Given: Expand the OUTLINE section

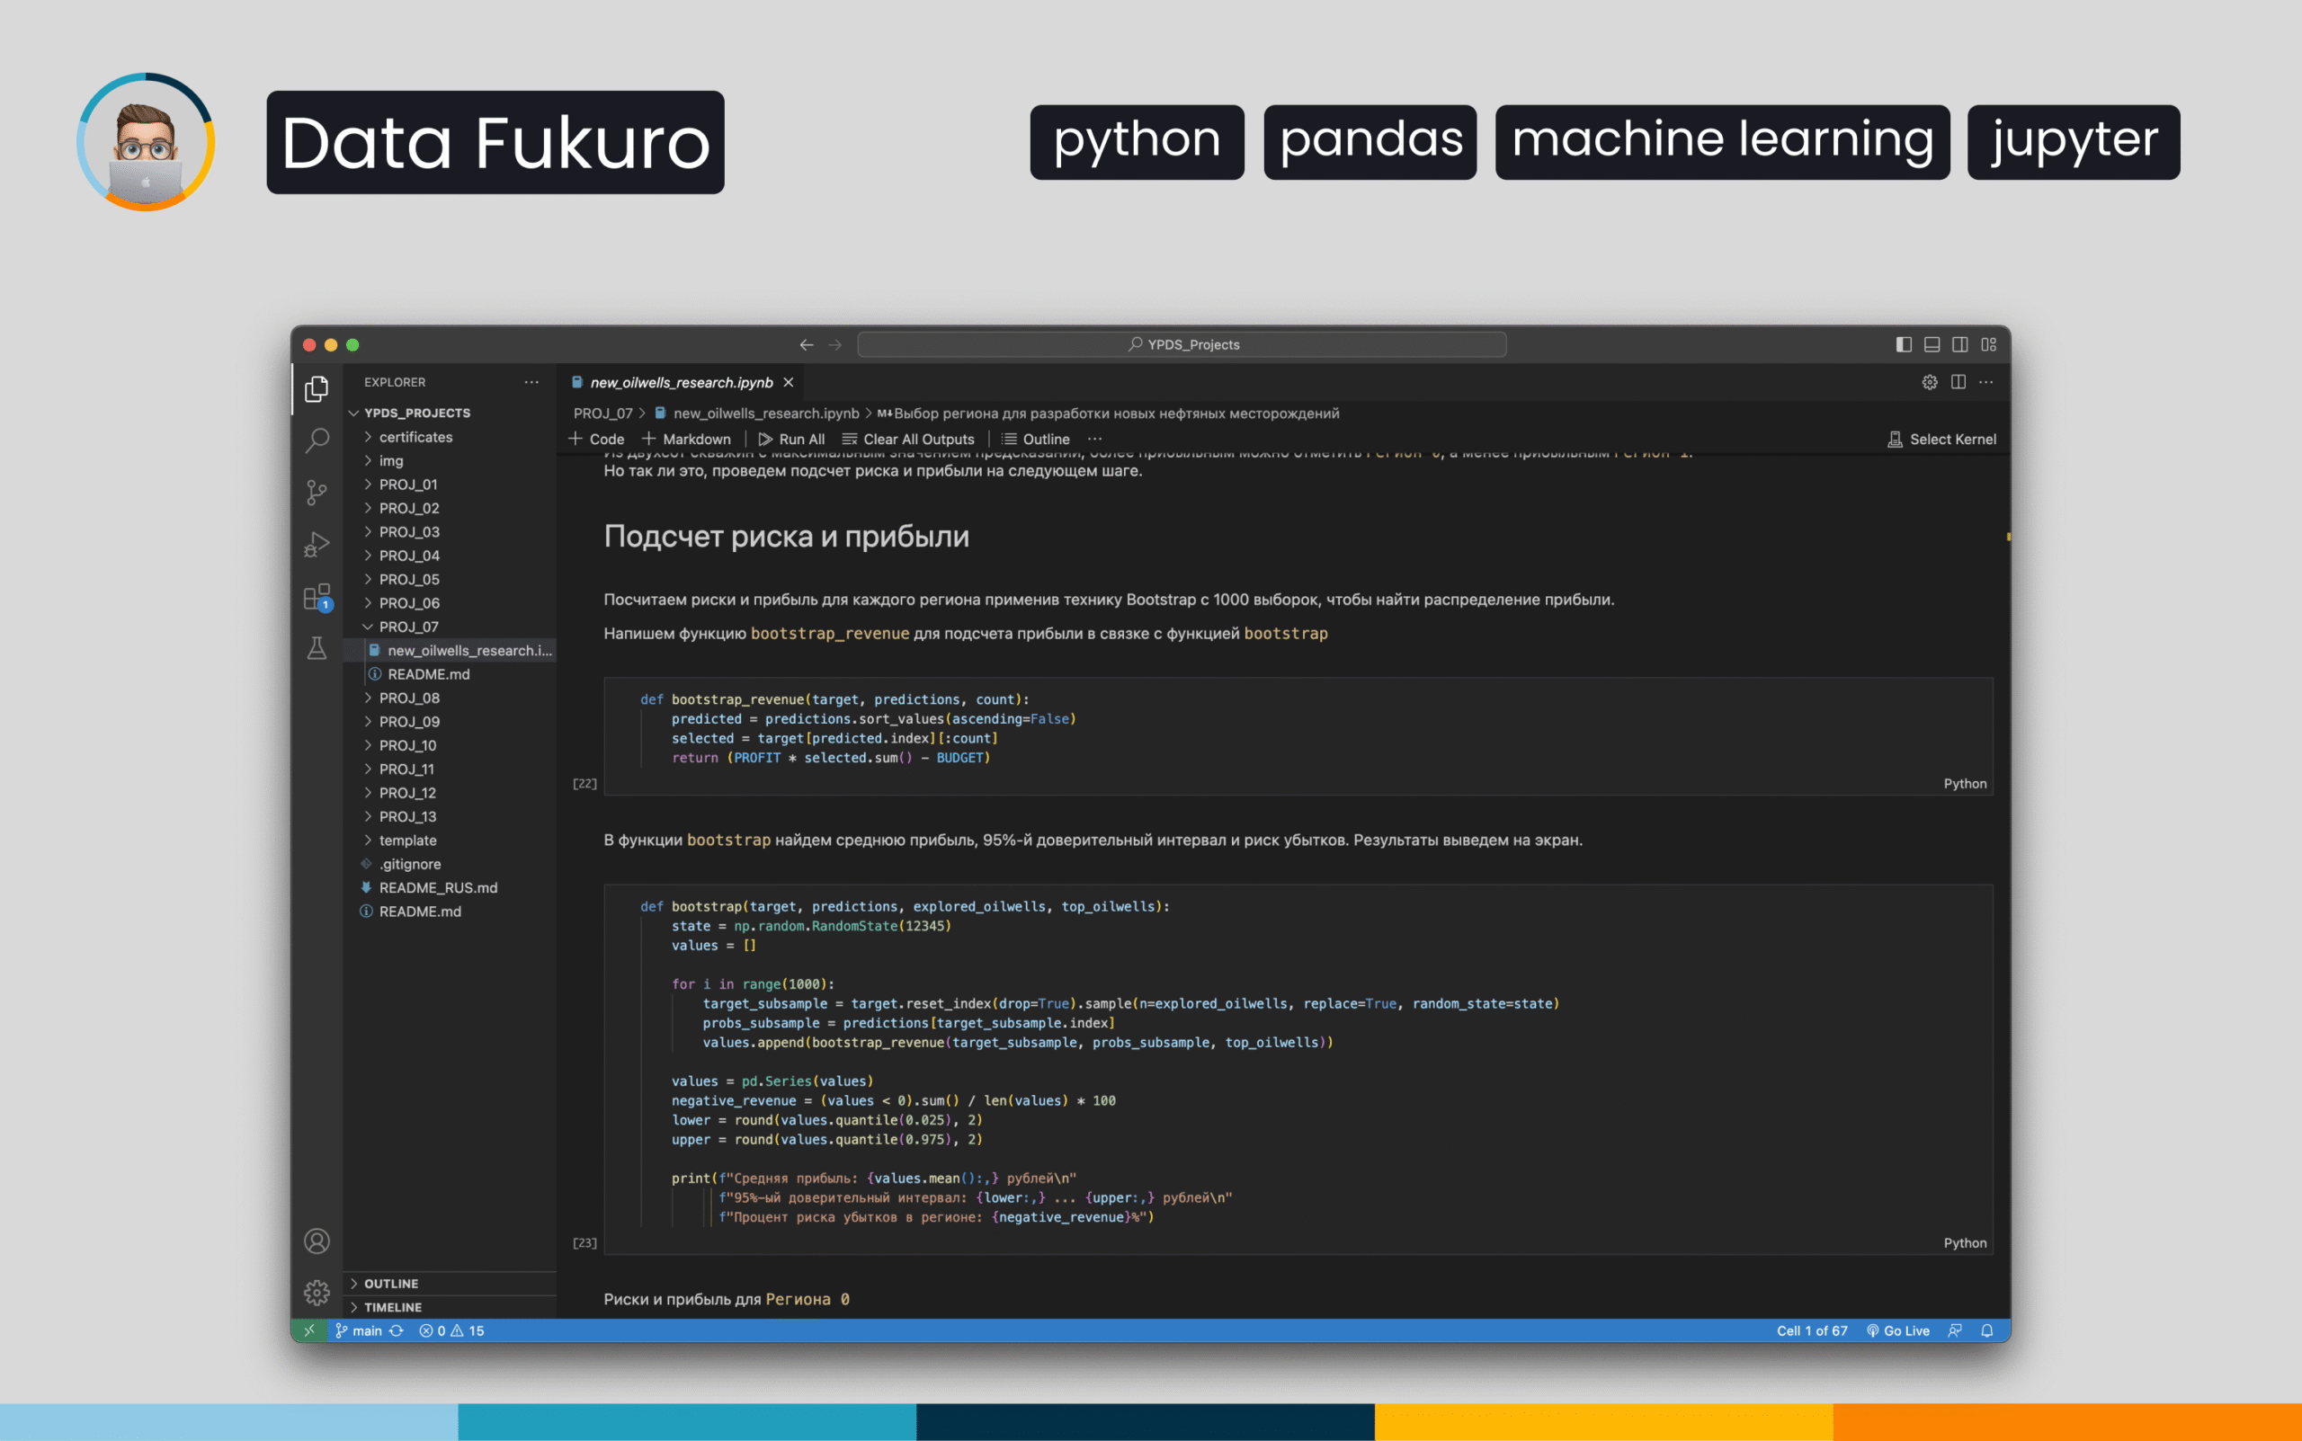Looking at the screenshot, I should pos(391,1284).
